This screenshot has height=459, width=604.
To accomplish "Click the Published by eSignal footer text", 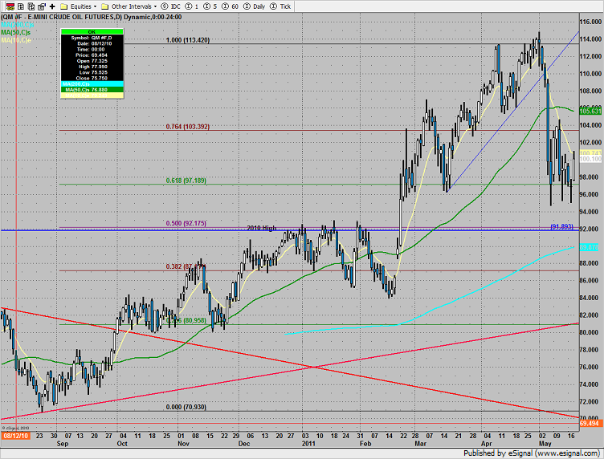I will (532, 453).
